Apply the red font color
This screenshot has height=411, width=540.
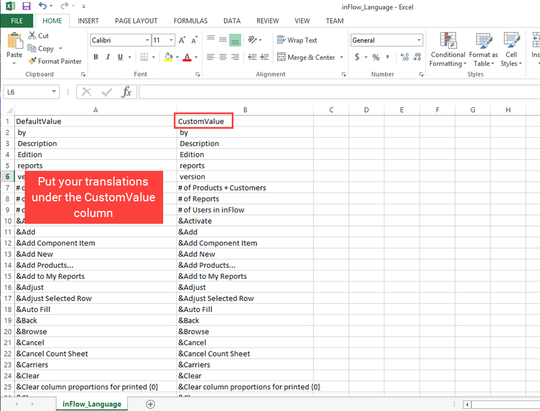pos(187,57)
